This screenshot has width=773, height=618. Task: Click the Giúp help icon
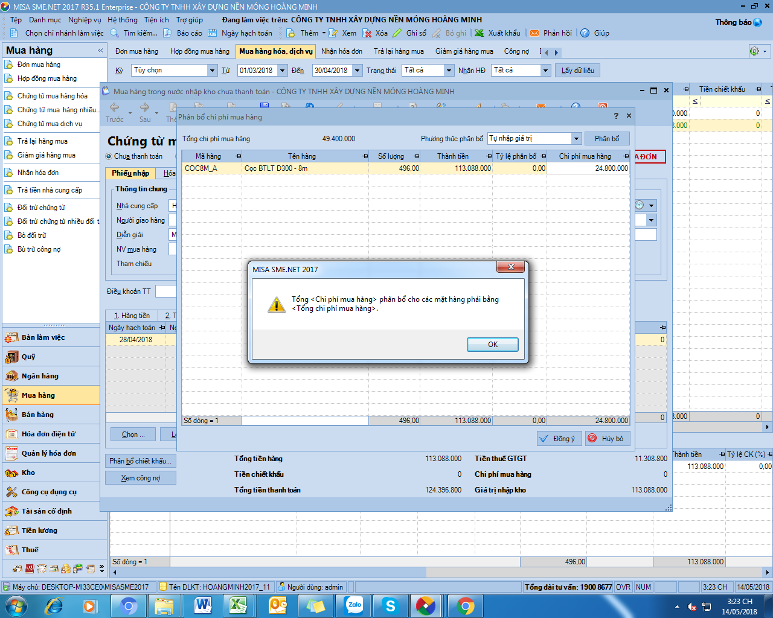(x=585, y=33)
